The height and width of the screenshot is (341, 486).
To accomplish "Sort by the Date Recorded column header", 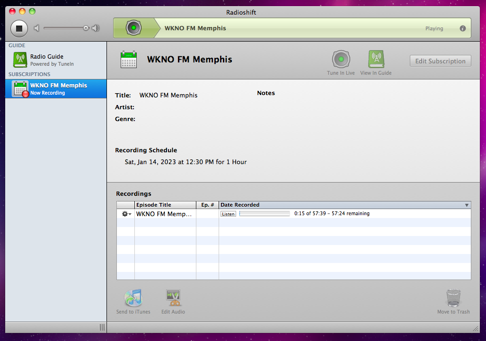I will tap(345, 205).
